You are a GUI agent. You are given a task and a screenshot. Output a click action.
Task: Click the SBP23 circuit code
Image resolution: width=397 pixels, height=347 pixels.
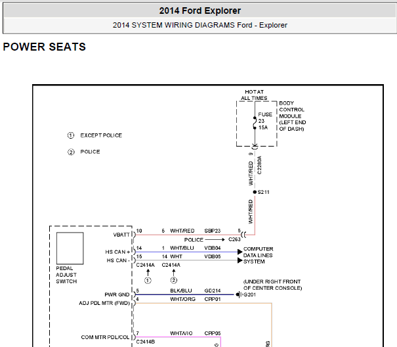(213, 231)
